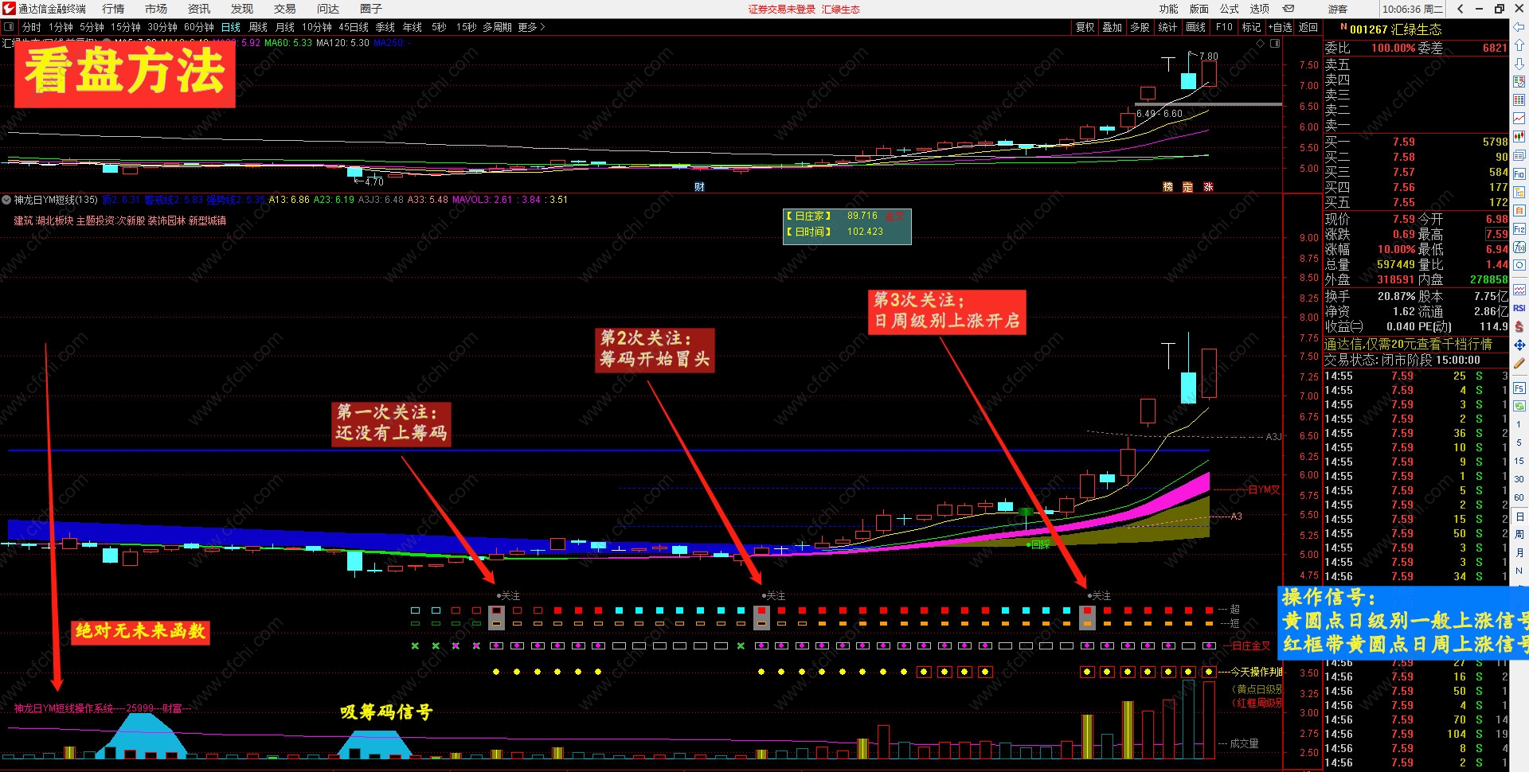Open the 公式 formula menu
This screenshot has width=1529, height=772.
click(1230, 9)
